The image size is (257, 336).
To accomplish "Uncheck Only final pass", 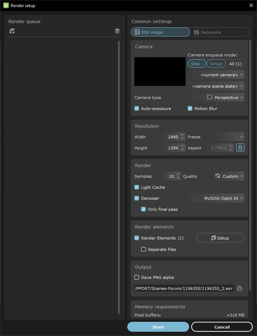I will click(x=143, y=209).
